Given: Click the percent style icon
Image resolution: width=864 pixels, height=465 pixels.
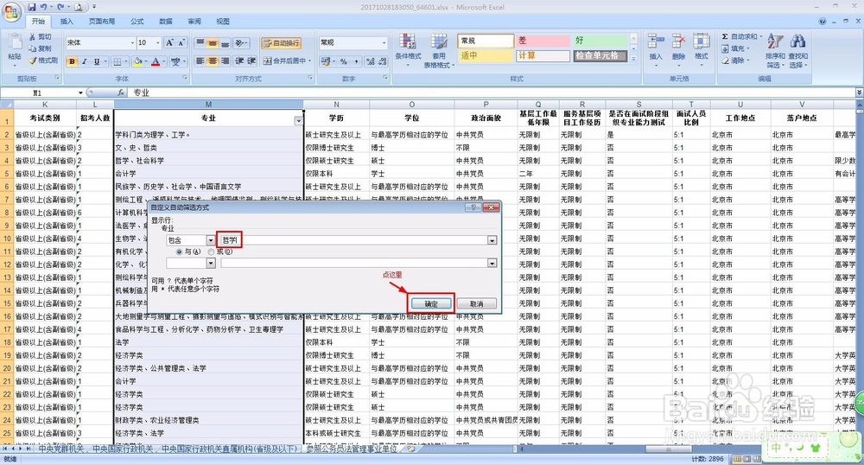Looking at the screenshot, I should 343,61.
